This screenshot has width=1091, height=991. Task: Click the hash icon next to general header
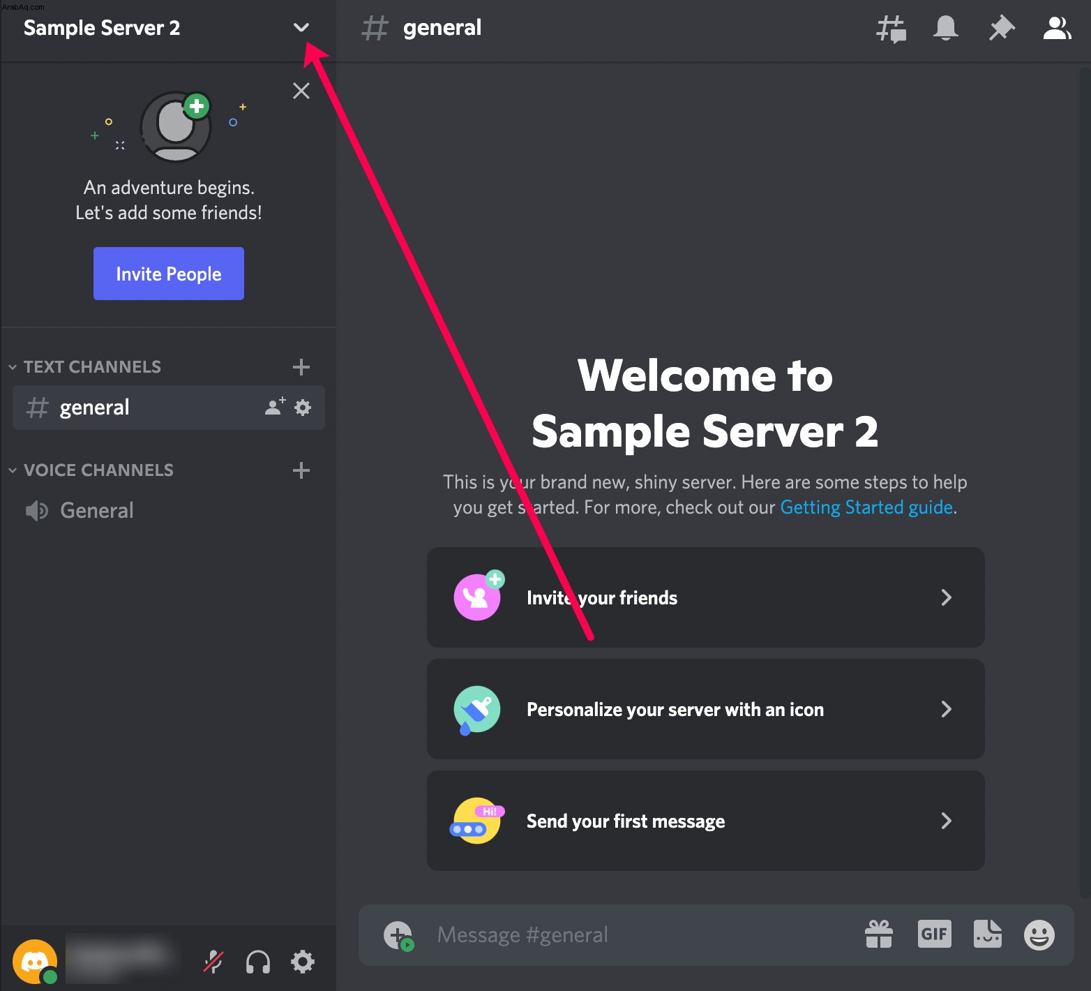pyautogui.click(x=375, y=28)
